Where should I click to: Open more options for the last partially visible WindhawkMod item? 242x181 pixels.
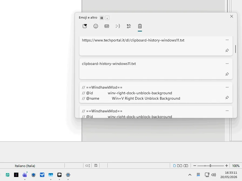click(x=227, y=111)
